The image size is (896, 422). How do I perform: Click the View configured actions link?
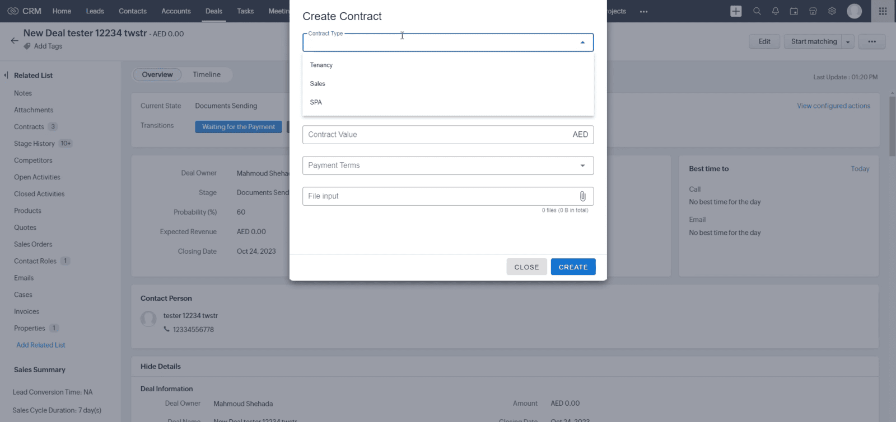(x=833, y=106)
